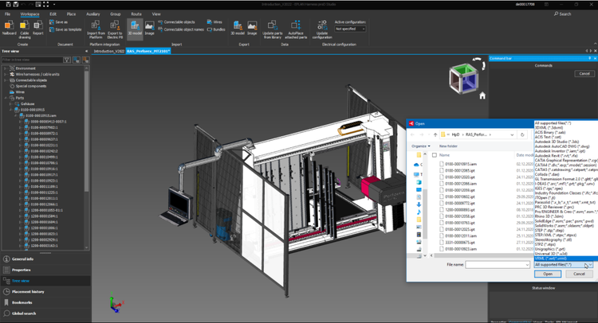Collapse the Parts tree node
The height and width of the screenshot is (323, 598).
coord(6,97)
